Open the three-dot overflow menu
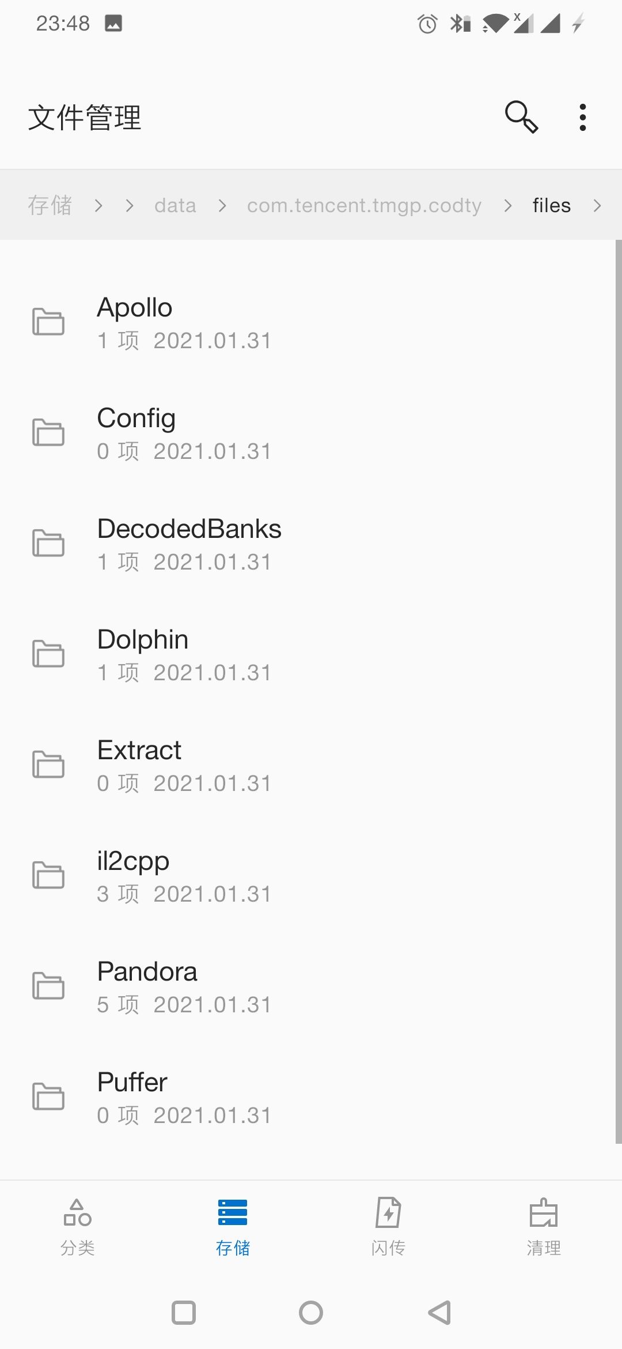 [583, 118]
